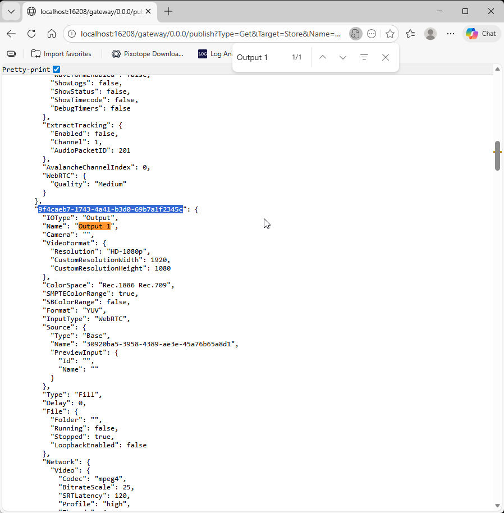This screenshot has height=513, width=504.
Task: Click the browser Back arrow
Action: click(x=11, y=34)
